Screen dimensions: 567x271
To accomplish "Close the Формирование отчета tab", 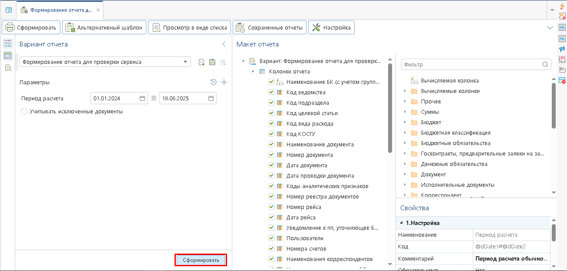I will [98, 10].
